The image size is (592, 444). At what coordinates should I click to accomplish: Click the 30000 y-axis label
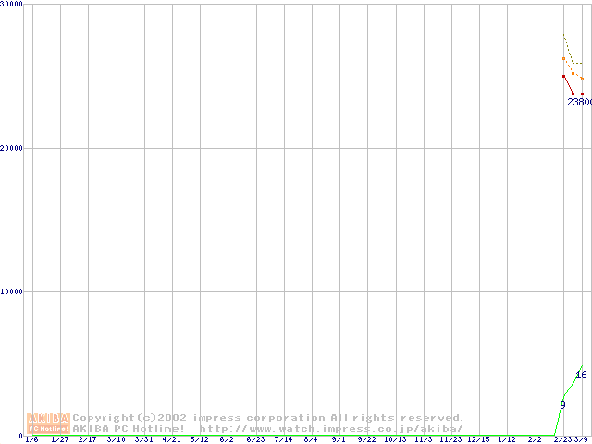point(12,5)
